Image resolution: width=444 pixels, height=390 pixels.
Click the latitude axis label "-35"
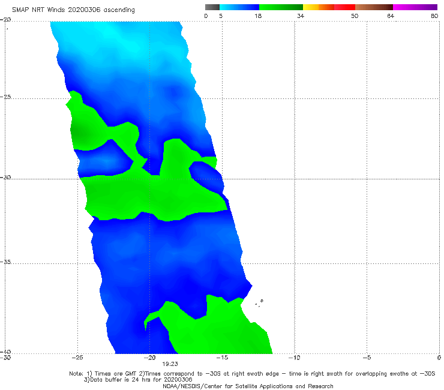[x=5, y=262]
